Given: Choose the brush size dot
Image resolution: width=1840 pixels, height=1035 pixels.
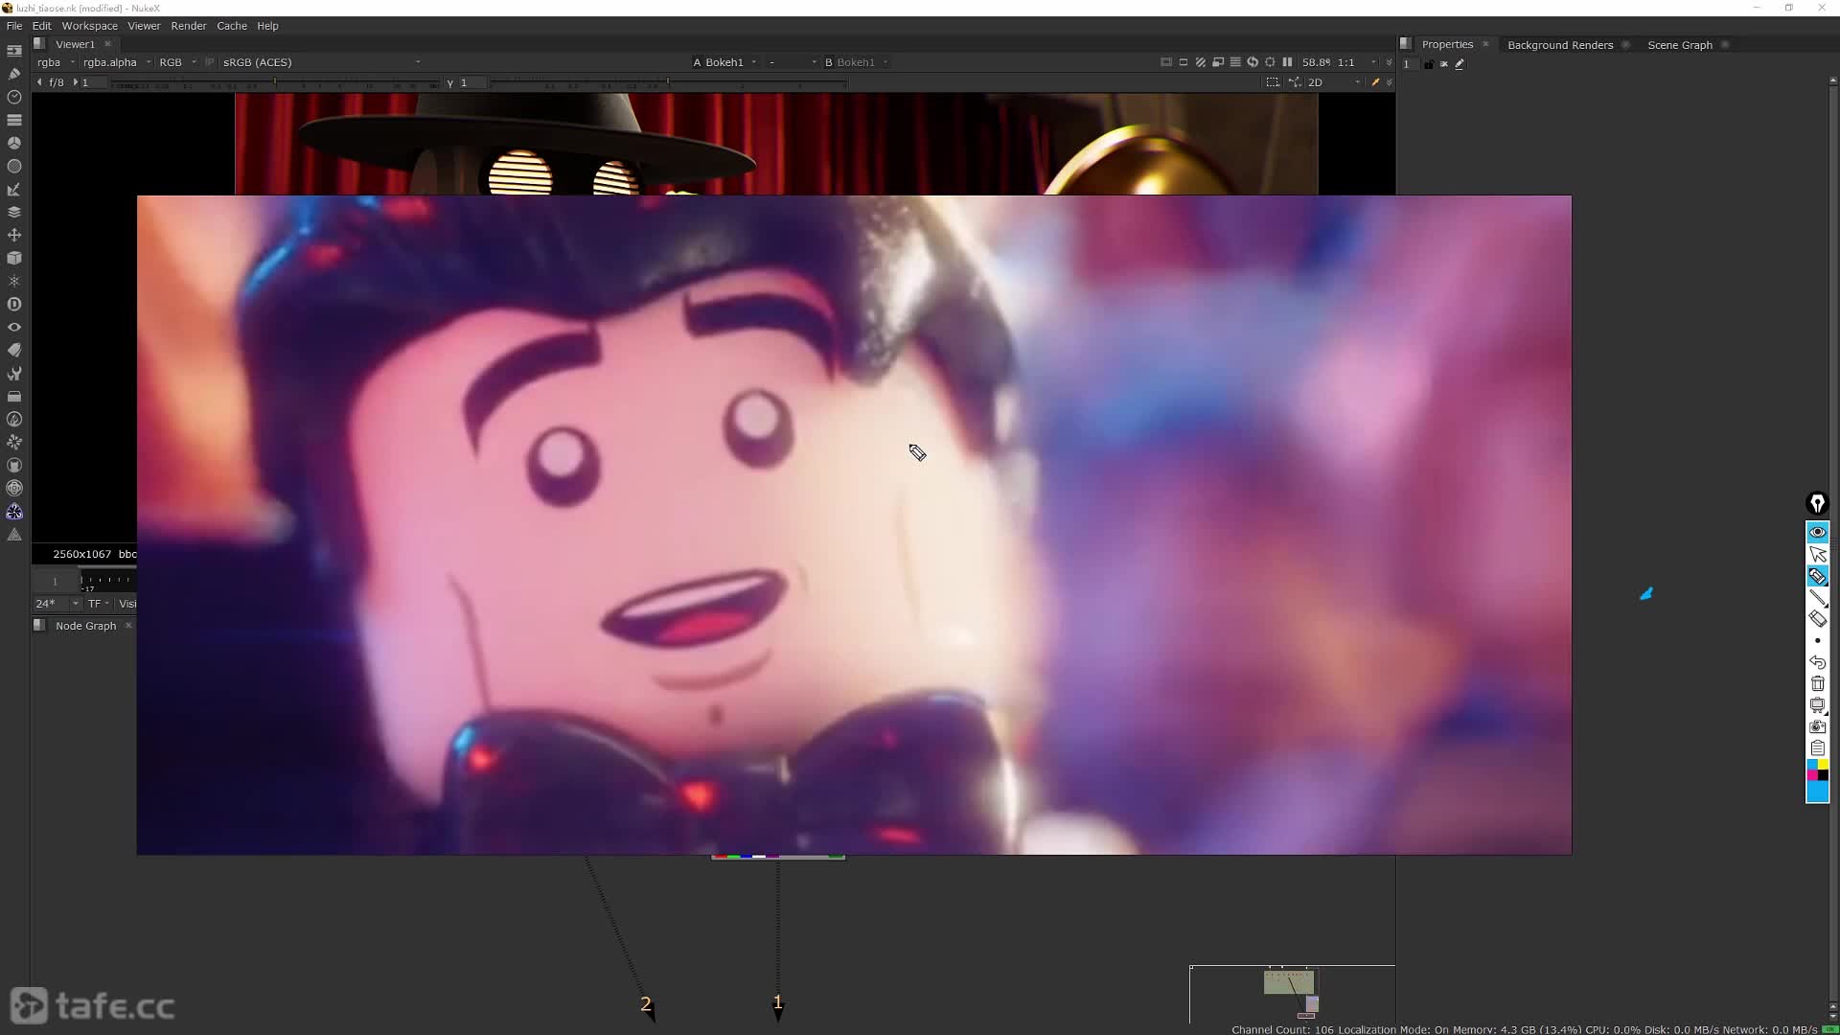Looking at the screenshot, I should [x=1817, y=640].
